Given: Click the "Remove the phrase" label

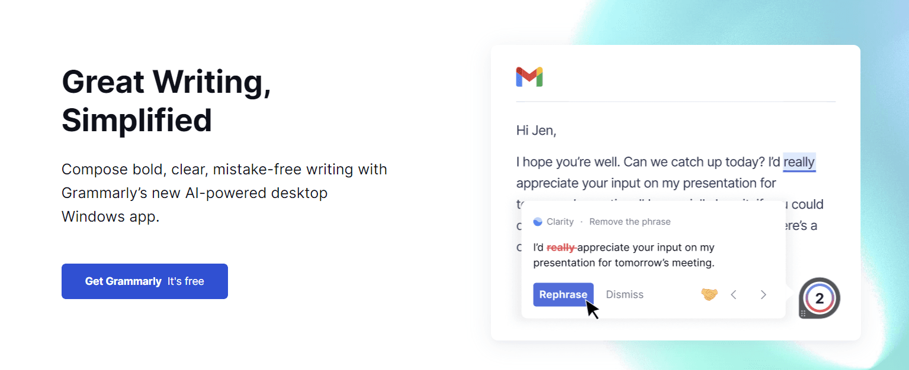Looking at the screenshot, I should [x=629, y=222].
